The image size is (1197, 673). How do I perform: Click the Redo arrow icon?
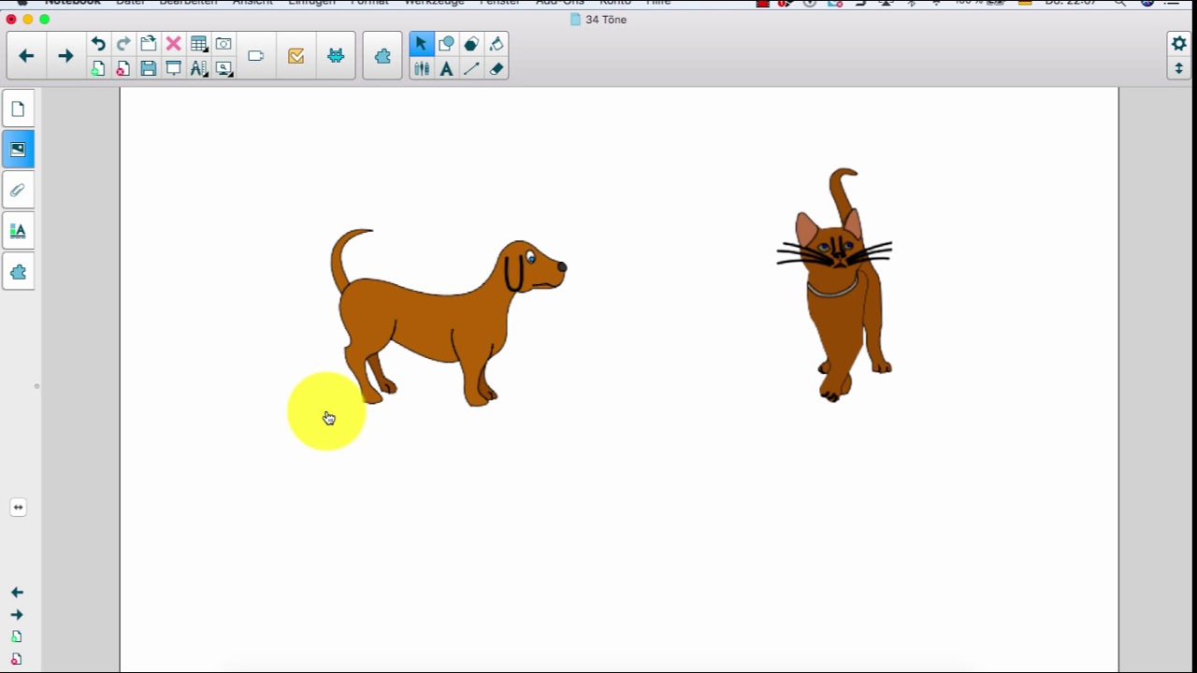123,44
